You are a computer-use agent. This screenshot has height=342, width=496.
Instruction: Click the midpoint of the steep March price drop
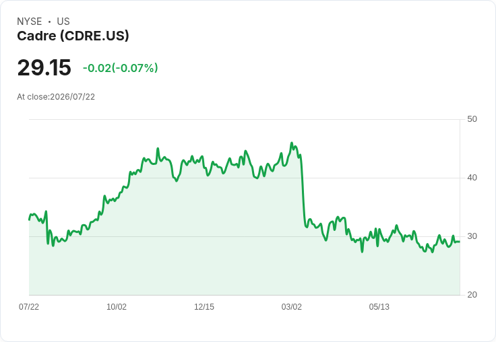click(x=303, y=190)
